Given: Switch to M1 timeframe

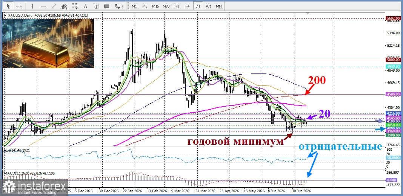Looking at the screenshot, I should point(134,6).
